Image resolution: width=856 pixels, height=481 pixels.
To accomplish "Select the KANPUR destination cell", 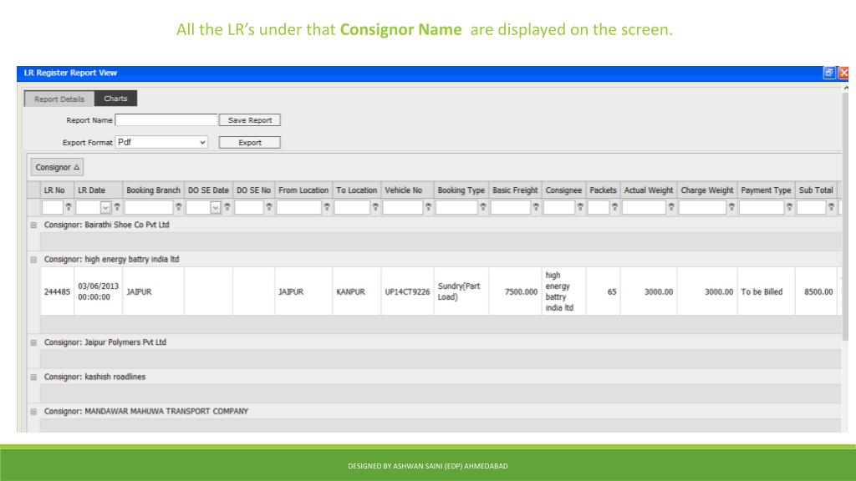I will (x=356, y=291).
